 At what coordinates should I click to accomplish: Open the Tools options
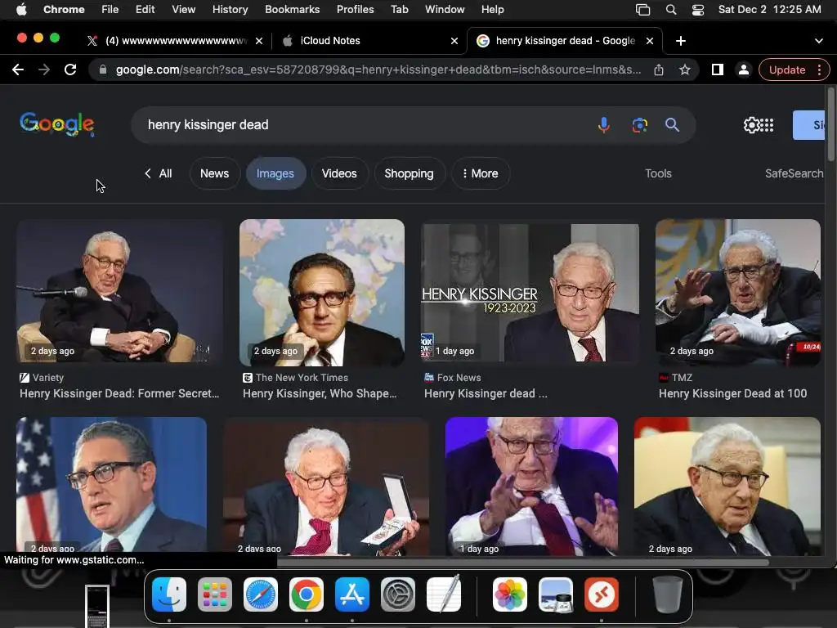(x=658, y=173)
